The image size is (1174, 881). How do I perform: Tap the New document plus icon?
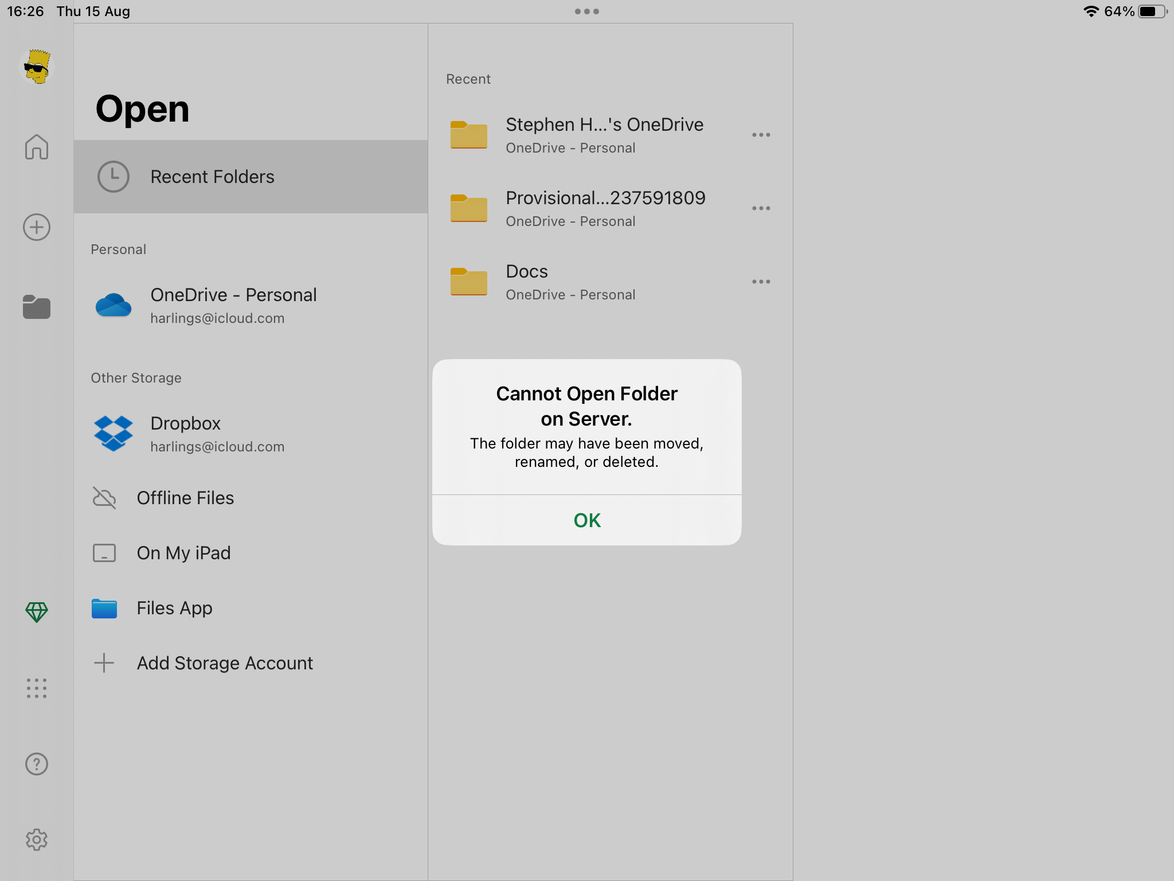click(x=37, y=228)
